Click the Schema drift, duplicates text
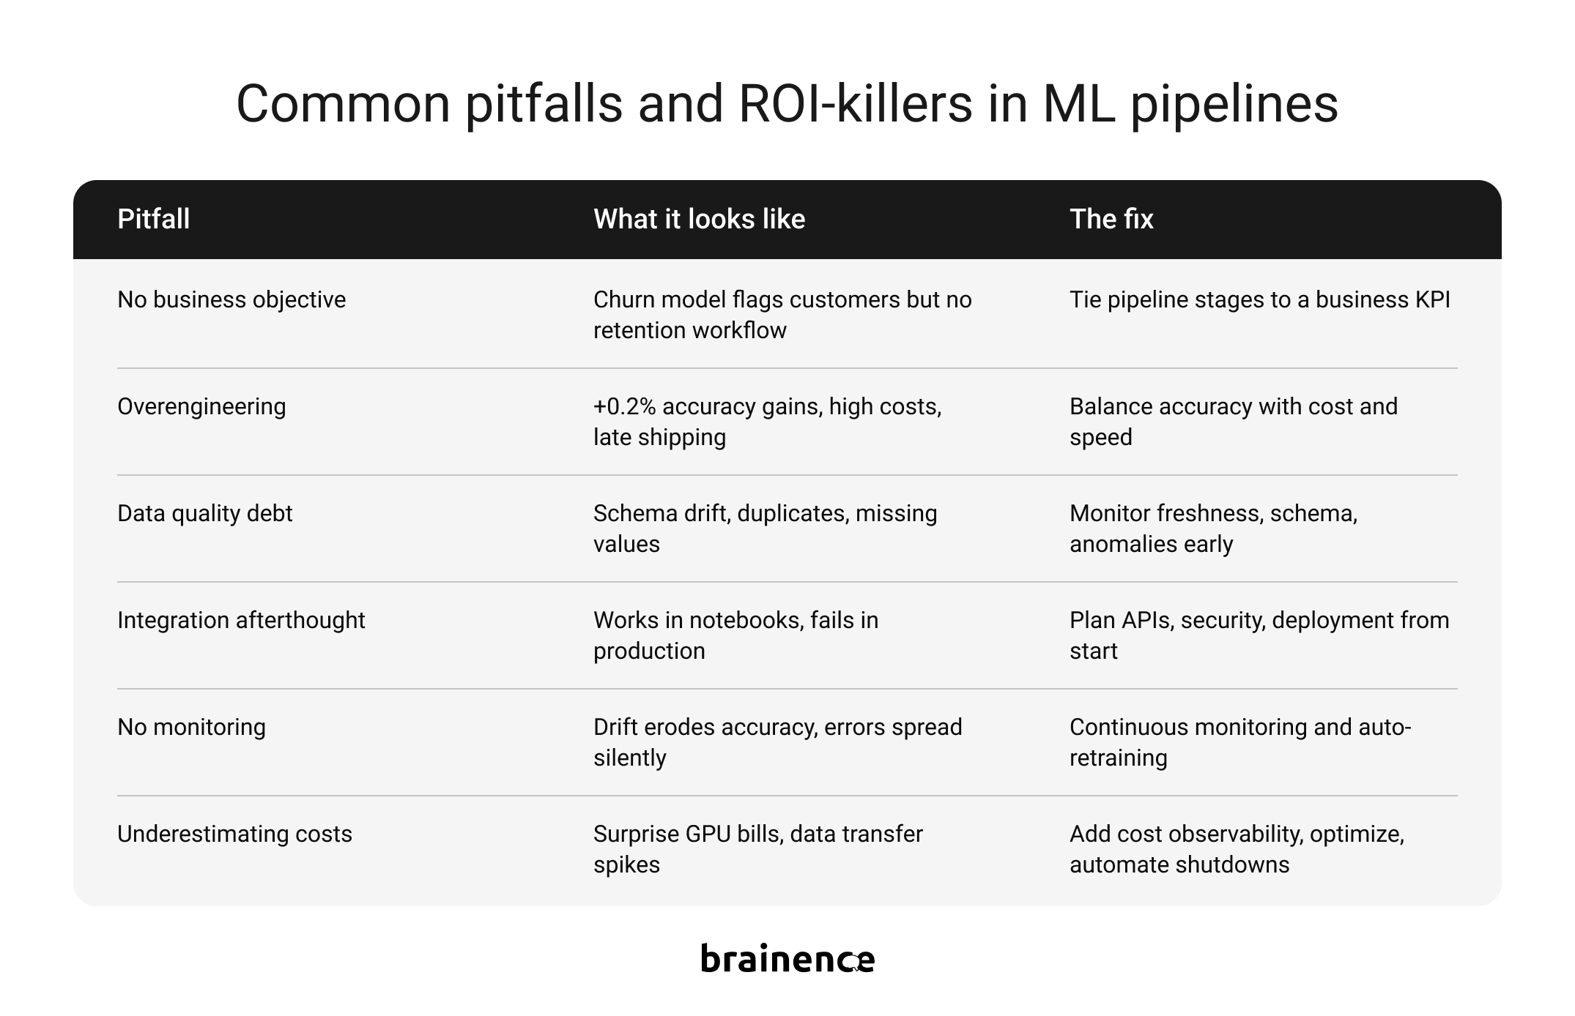Screen dimensions: 1575x1016 point(765,528)
